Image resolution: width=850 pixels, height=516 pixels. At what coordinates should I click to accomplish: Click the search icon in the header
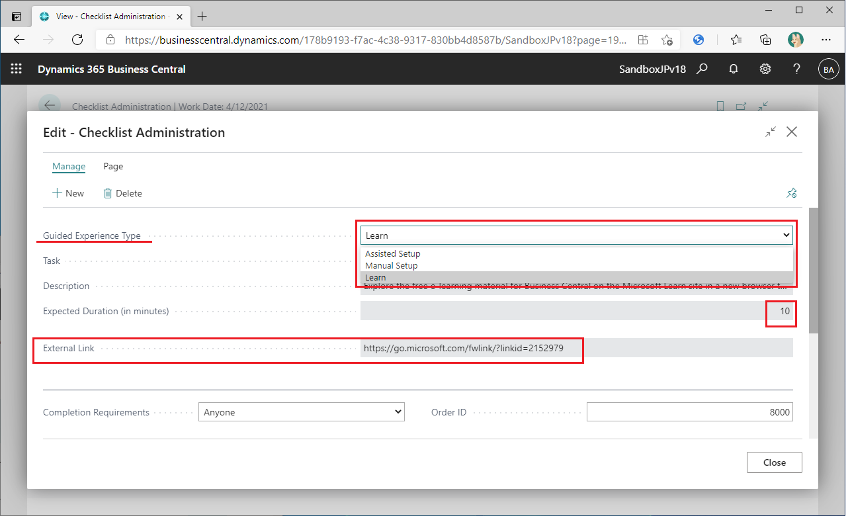click(x=702, y=69)
